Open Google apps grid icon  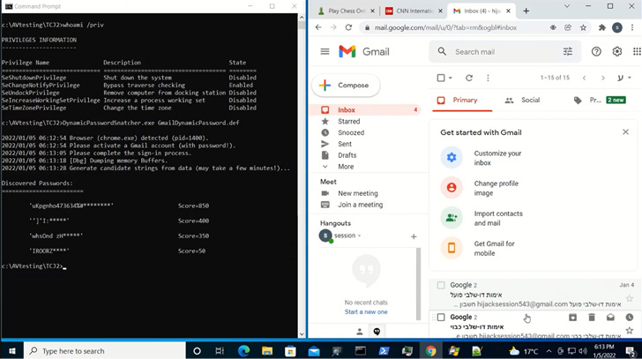point(637,51)
